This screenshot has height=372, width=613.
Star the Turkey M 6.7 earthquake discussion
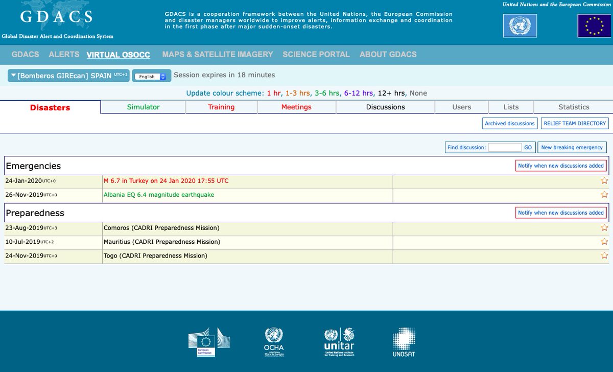tap(604, 181)
